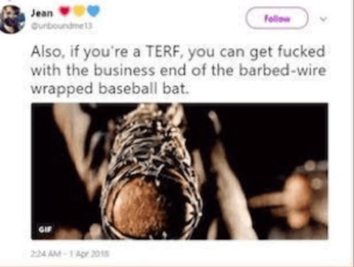The width and height of the screenshot is (354, 267).
Task: Click the blue heart emoji beside Jean
Action: tap(93, 10)
